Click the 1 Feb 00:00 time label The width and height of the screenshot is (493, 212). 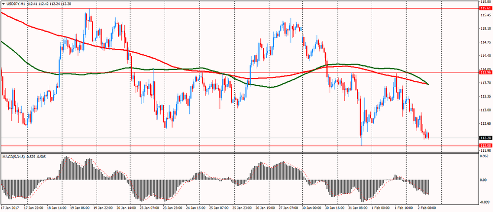pos(380,208)
